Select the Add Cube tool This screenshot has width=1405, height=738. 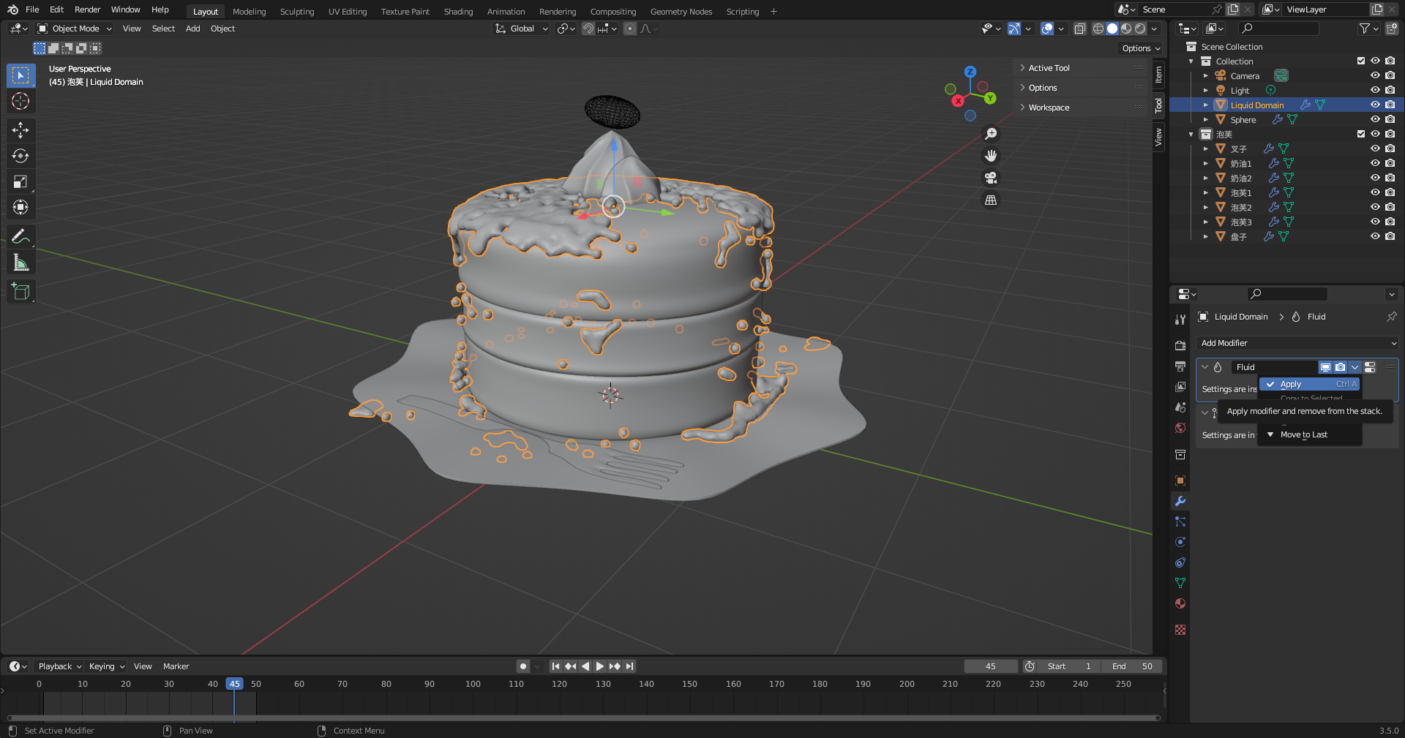pos(20,291)
